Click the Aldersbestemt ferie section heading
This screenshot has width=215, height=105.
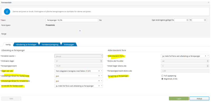pyautogui.click(x=117, y=50)
